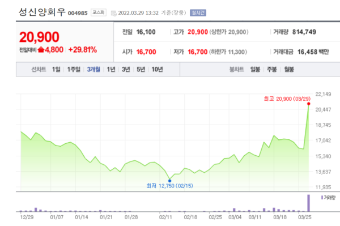Click the calendar clock icon beside the date
The width and height of the screenshot is (340, 226).
[114, 13]
